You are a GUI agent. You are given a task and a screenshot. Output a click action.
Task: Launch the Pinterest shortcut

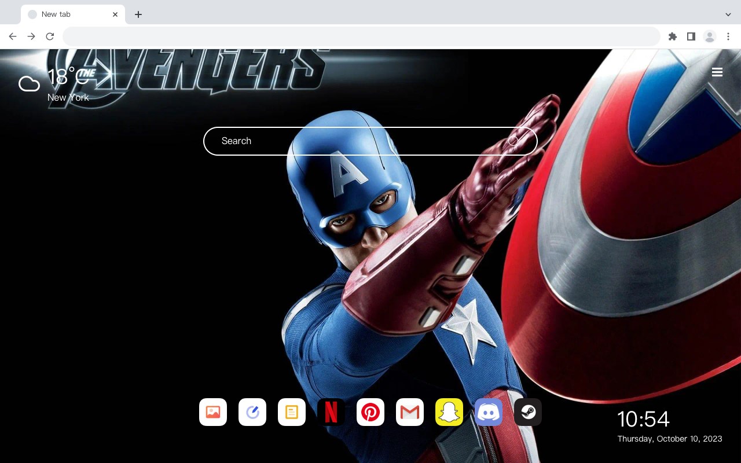(x=370, y=412)
